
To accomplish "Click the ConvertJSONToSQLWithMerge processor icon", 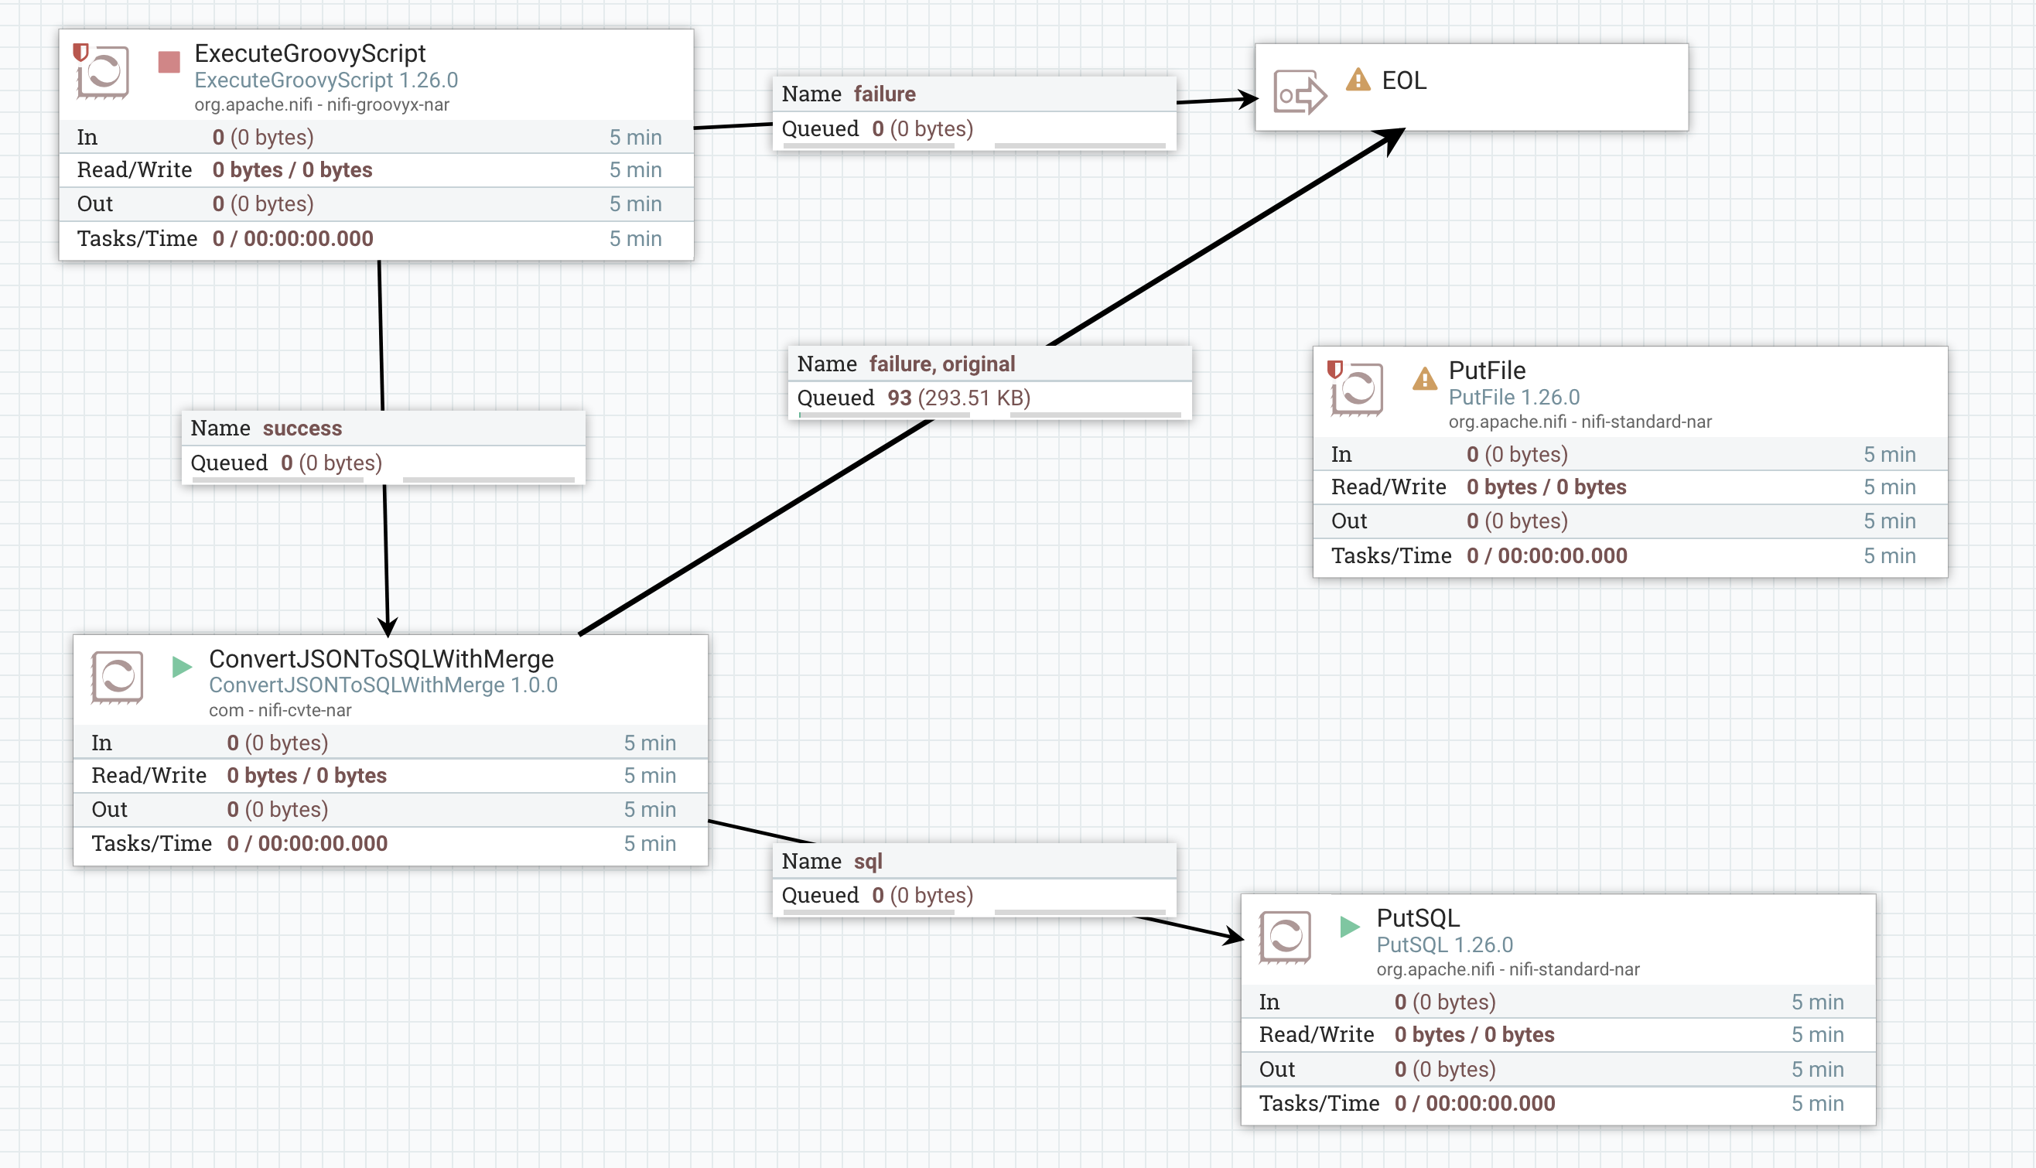I will 118,678.
